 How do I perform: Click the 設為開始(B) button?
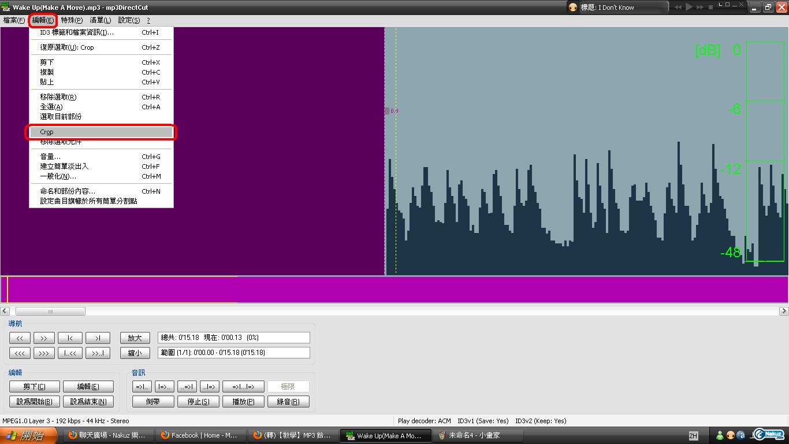click(x=34, y=402)
